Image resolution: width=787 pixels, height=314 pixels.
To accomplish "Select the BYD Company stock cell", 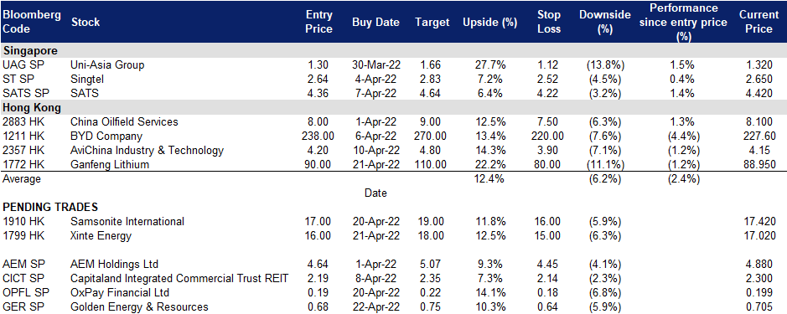I will (106, 136).
